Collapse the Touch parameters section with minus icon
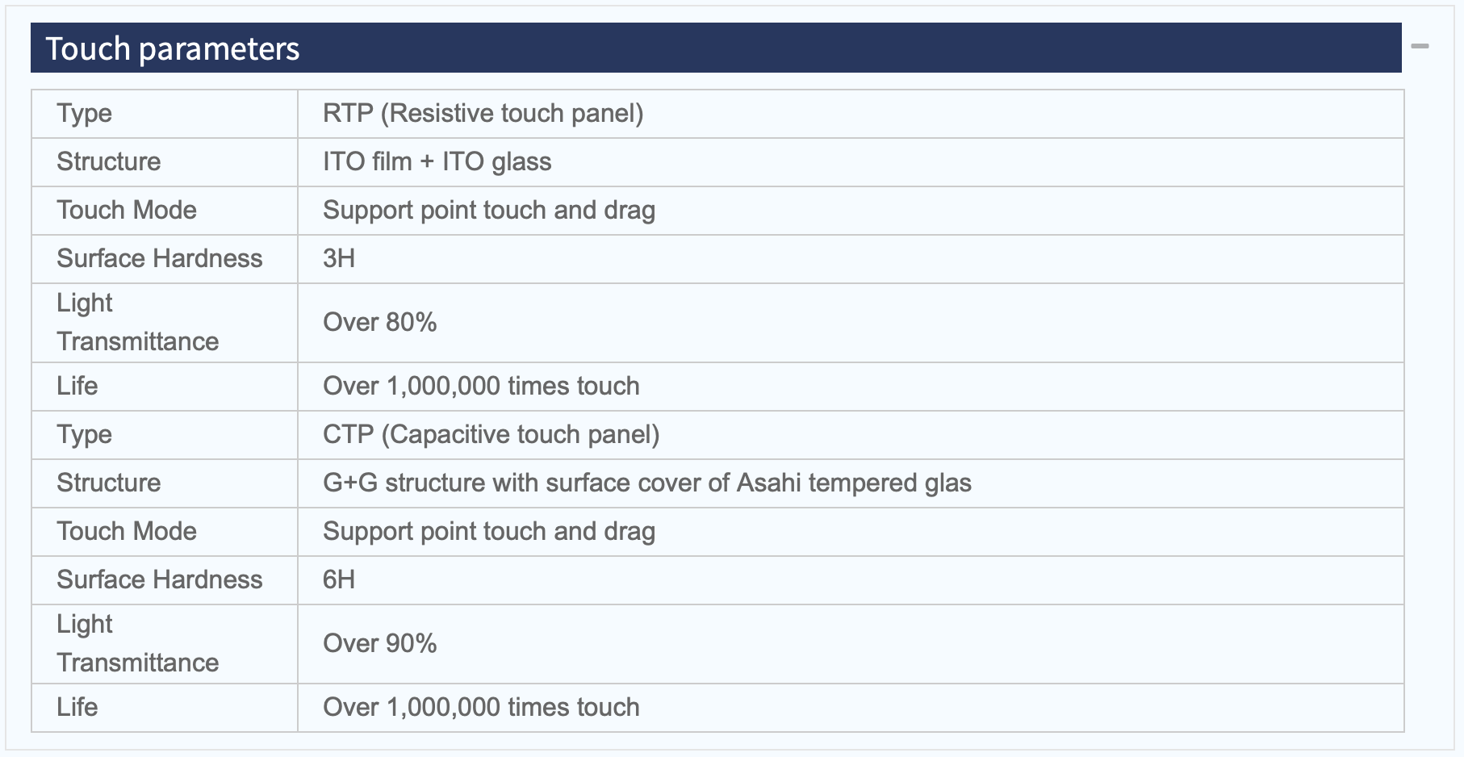Screen dimensions: 1464x757 [x=1420, y=47]
